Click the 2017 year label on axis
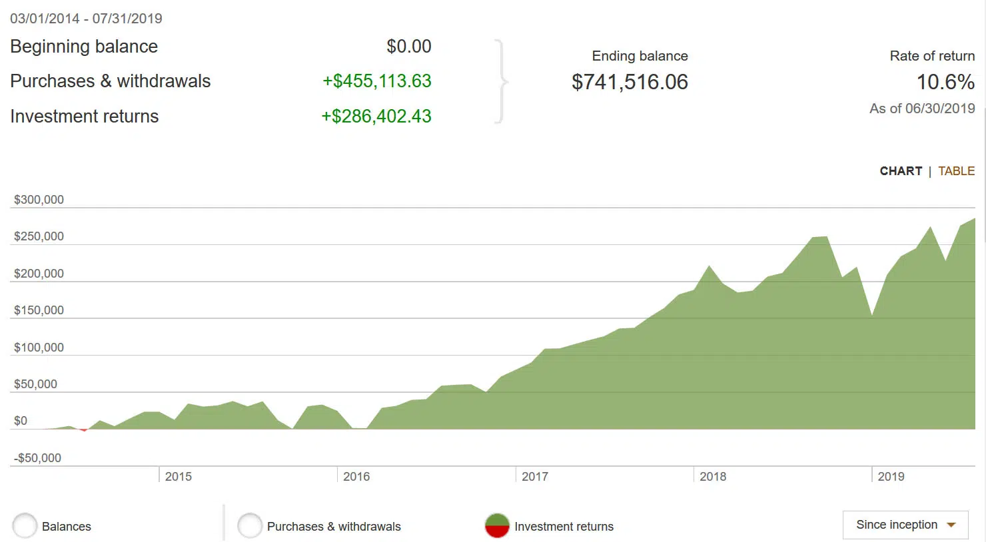Image resolution: width=986 pixels, height=542 pixels. tap(535, 477)
